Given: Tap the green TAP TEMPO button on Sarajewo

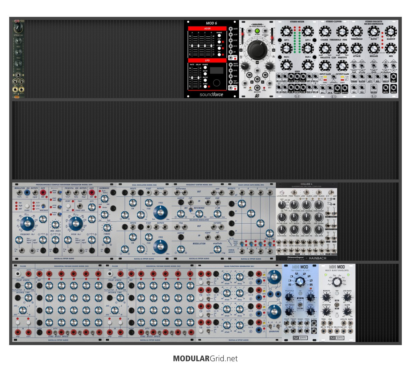Looking at the screenshot, I should pyautogui.click(x=257, y=31).
